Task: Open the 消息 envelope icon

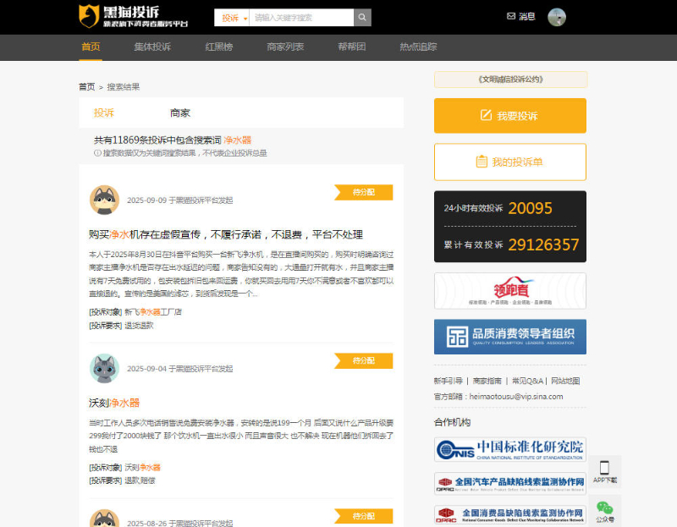Action: pos(510,16)
